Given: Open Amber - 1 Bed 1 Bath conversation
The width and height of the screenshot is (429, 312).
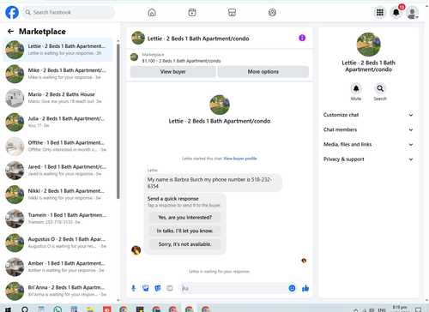Looking at the screenshot, I should pyautogui.click(x=57, y=267).
